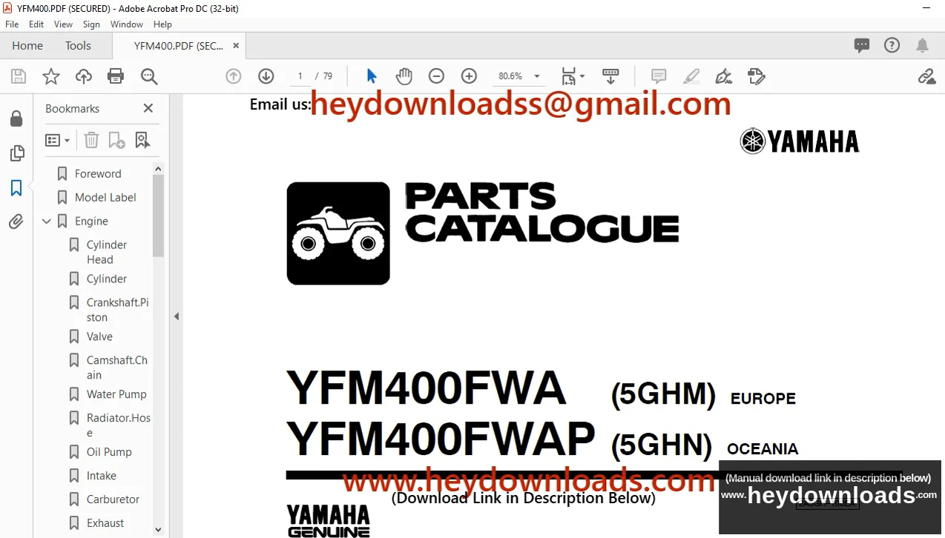Jump to Intake bookmark

point(101,476)
